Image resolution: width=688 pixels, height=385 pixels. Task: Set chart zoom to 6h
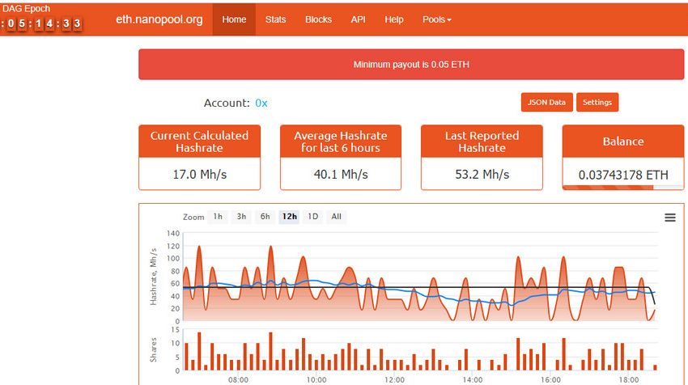[x=265, y=217]
